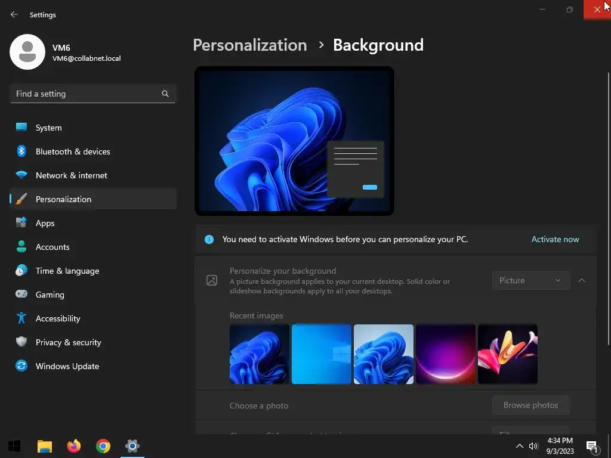Click the Settings gear on taskbar

pos(132,446)
